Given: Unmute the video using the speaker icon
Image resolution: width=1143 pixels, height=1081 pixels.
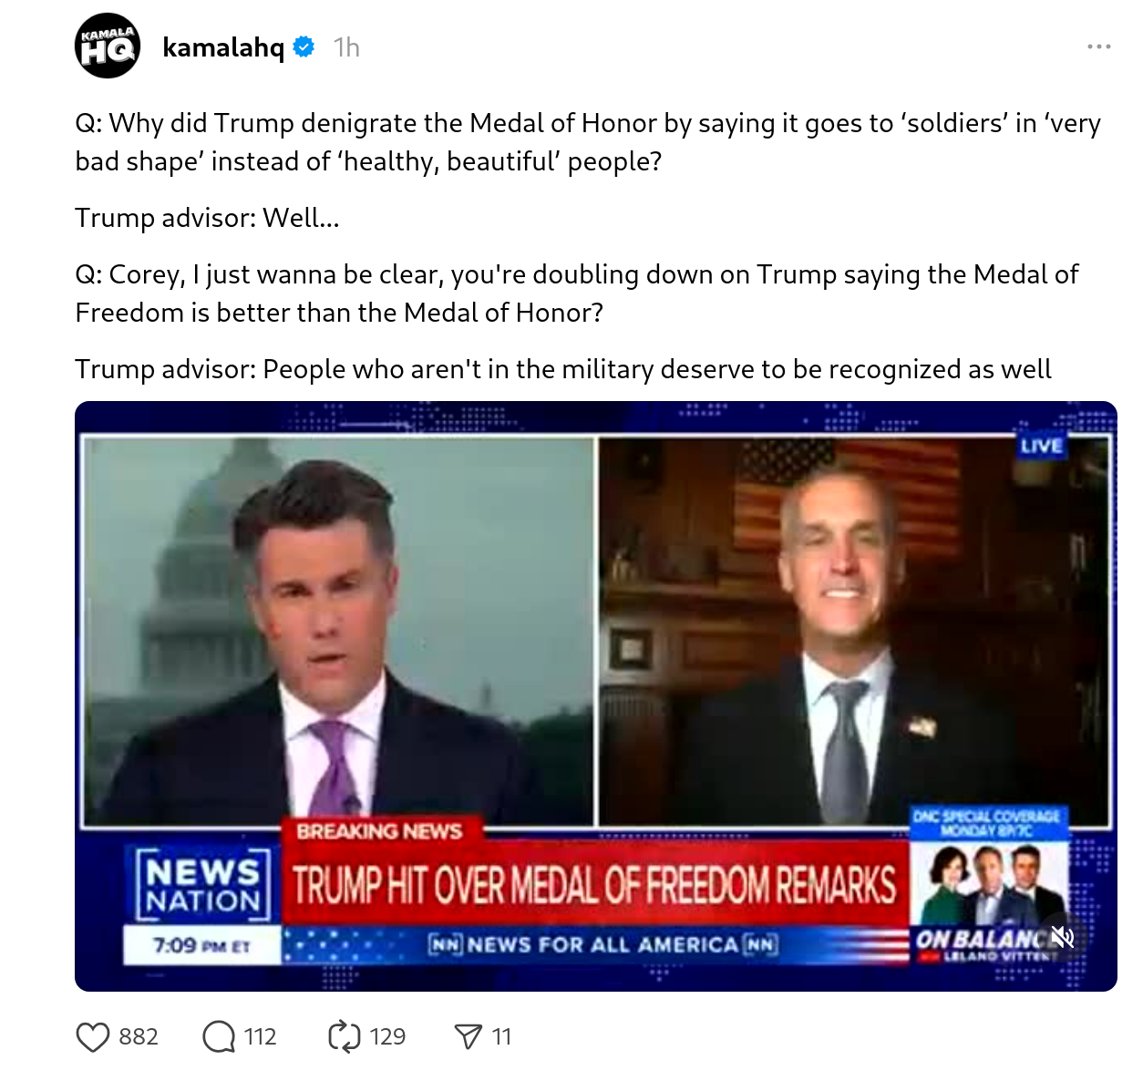Looking at the screenshot, I should (x=1062, y=936).
